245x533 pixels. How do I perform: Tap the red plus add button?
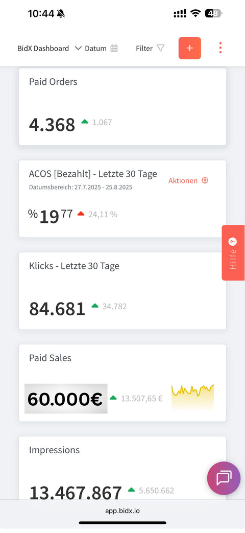[190, 48]
